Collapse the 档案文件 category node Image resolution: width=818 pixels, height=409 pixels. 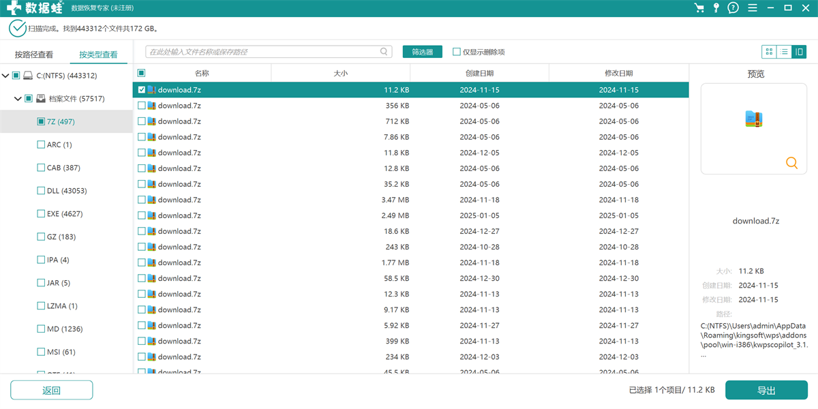18,99
